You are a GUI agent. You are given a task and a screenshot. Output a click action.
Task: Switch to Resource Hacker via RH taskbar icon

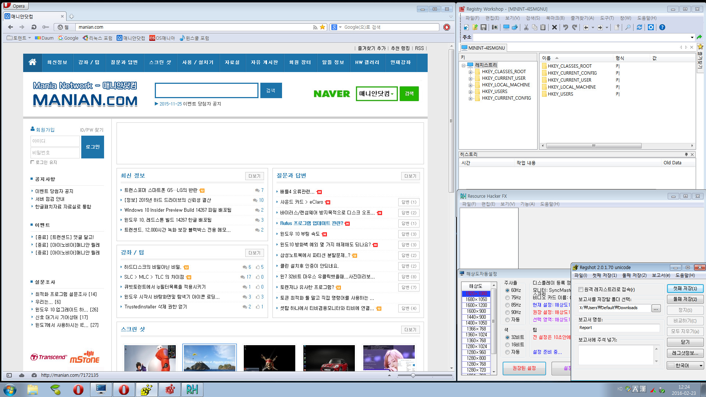coord(192,390)
